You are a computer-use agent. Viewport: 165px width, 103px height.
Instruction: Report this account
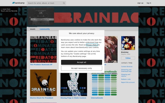[x=128, y=82]
